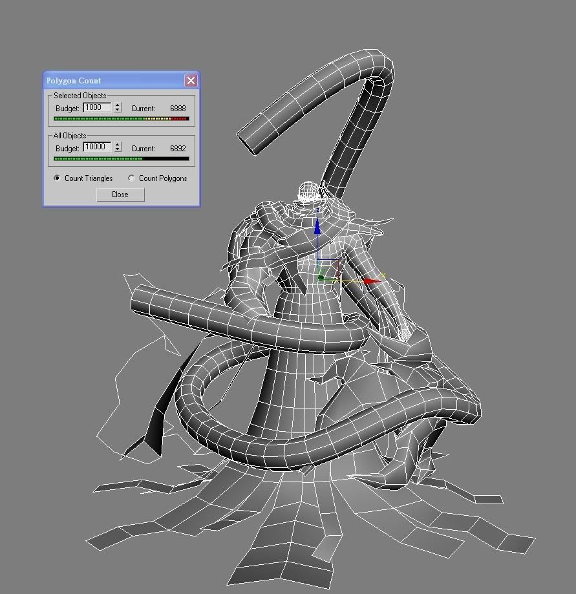Increase the Selected Objects budget with up arrow
The width and height of the screenshot is (576, 594).
[x=118, y=105]
